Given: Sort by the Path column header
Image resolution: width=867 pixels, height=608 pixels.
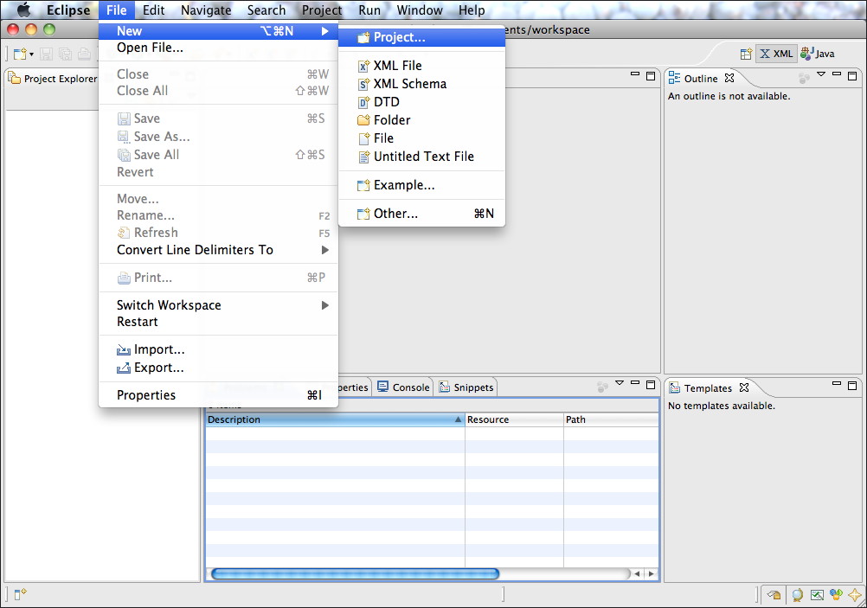Looking at the screenshot, I should point(611,419).
